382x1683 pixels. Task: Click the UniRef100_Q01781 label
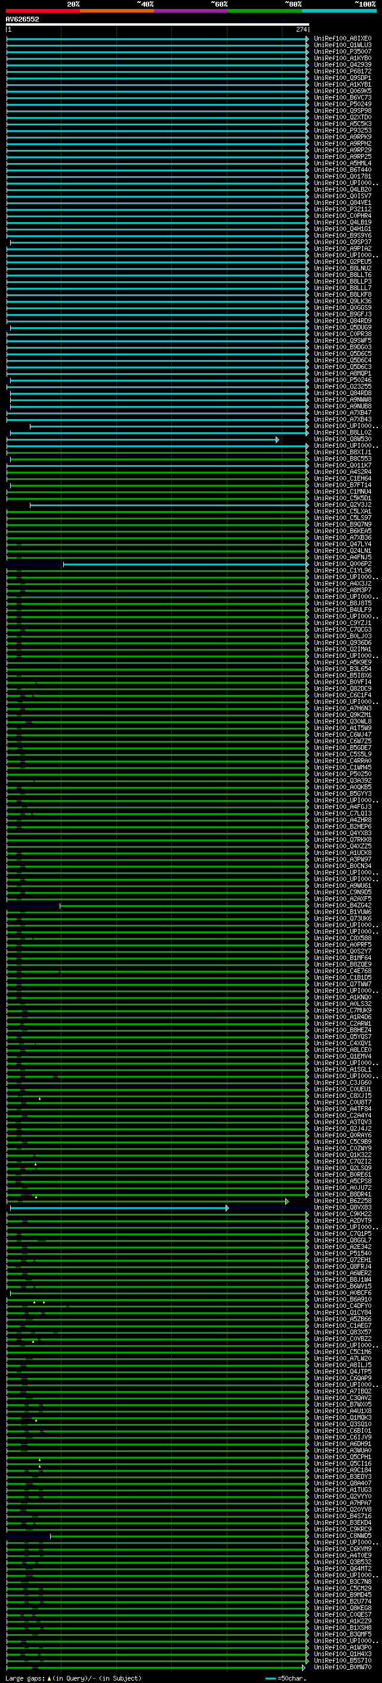point(342,176)
